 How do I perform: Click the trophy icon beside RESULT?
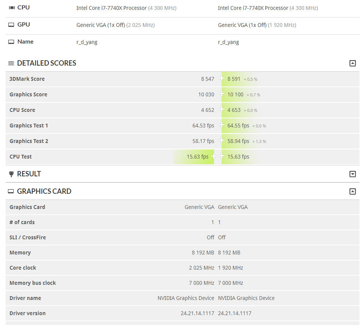[11, 174]
